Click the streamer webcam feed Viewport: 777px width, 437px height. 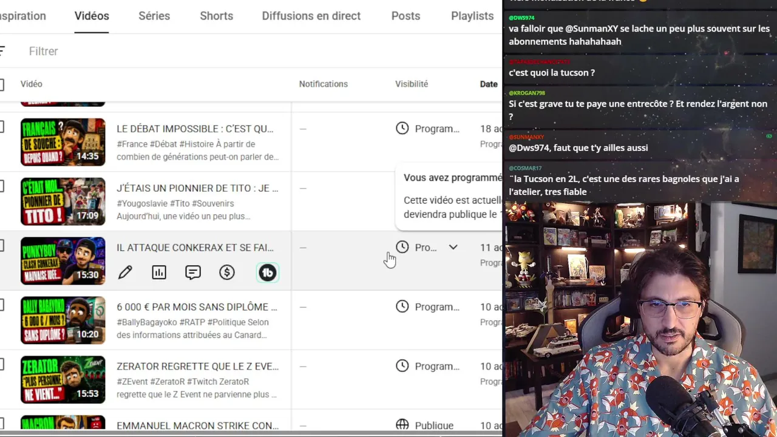coord(640,319)
